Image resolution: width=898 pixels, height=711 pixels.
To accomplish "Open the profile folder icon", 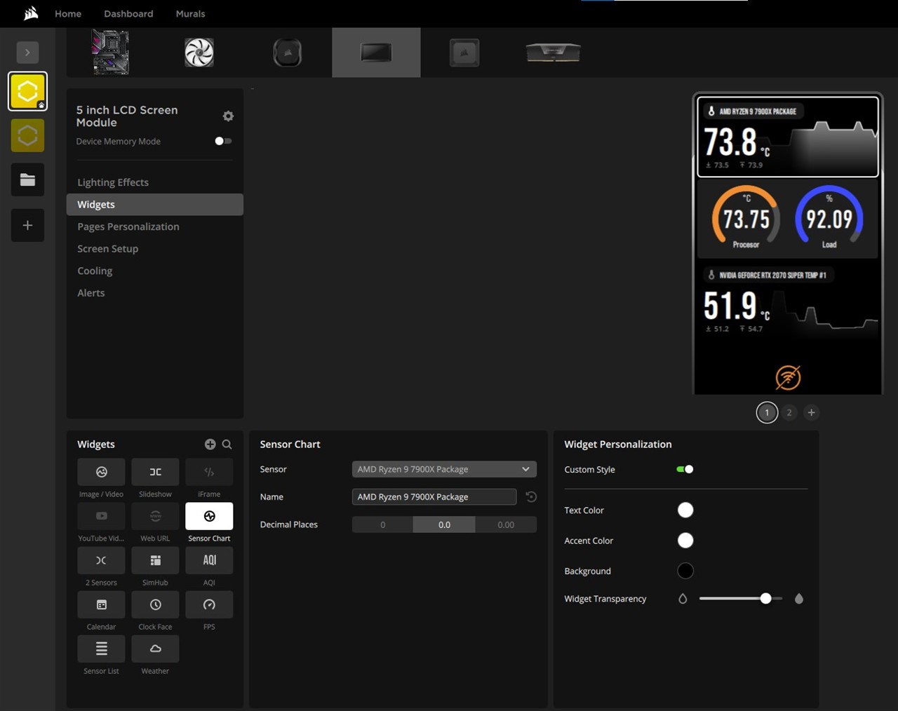I will 27,180.
